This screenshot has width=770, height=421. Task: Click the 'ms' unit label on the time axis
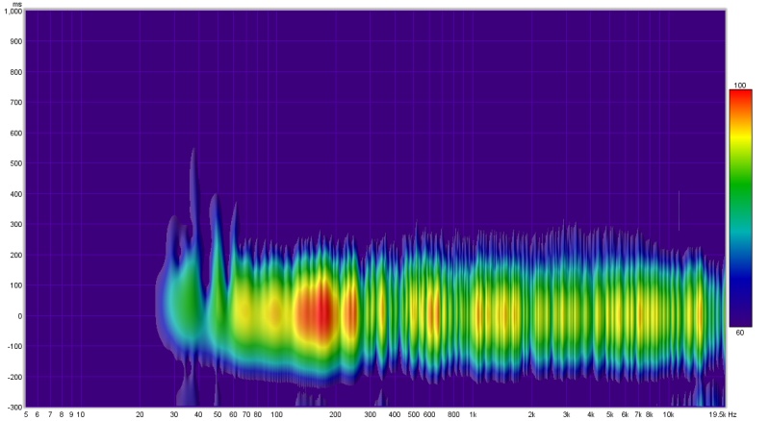[x=19, y=4]
